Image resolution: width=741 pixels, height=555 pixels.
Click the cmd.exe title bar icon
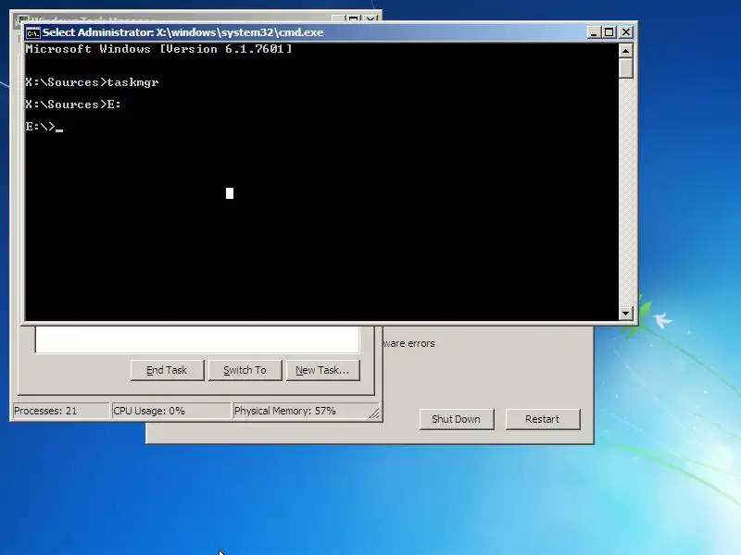pos(32,32)
